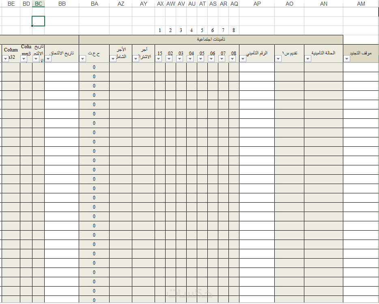This screenshot has height=304, width=379.
Task: Open filter arrow under column 15
Action: coord(158,58)
